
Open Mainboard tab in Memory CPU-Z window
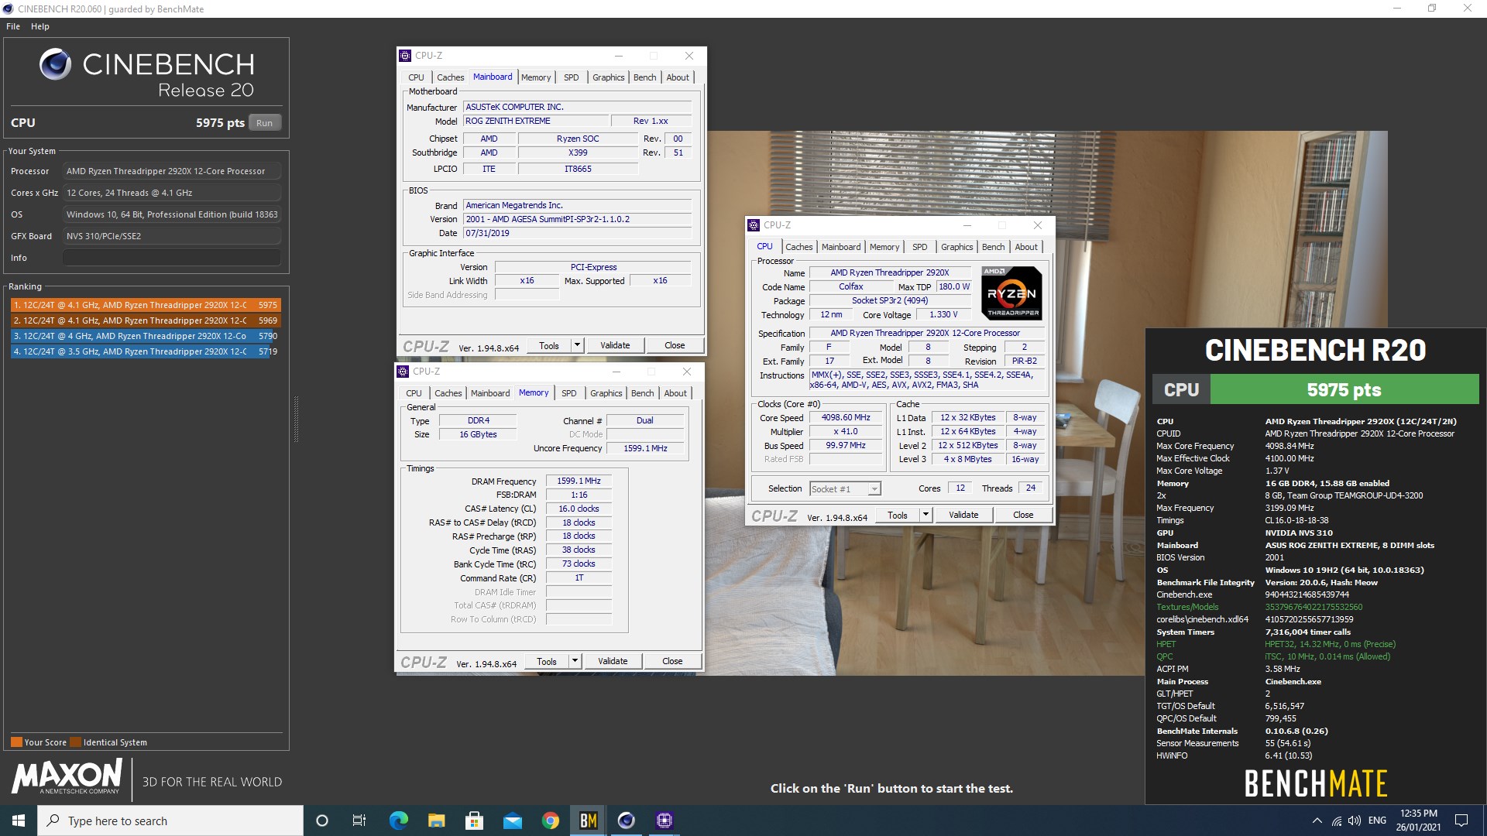click(490, 393)
